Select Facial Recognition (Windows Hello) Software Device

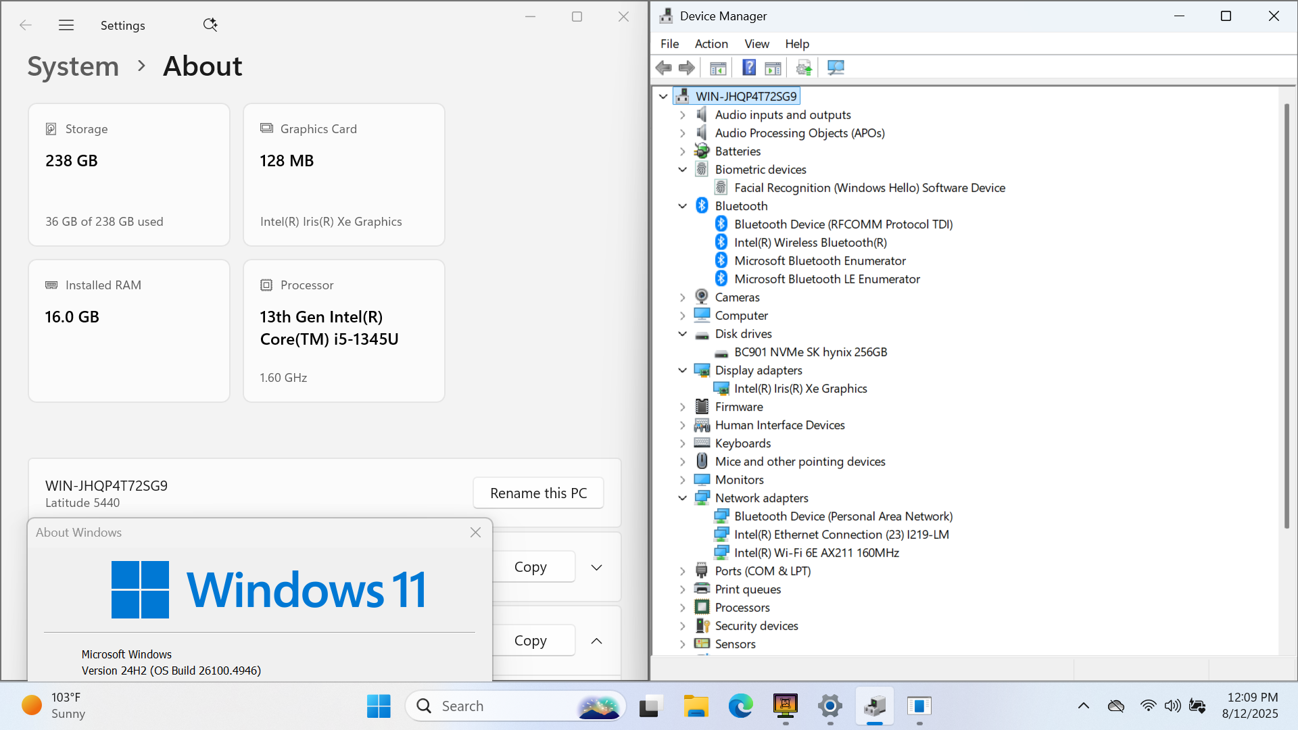[x=869, y=188]
